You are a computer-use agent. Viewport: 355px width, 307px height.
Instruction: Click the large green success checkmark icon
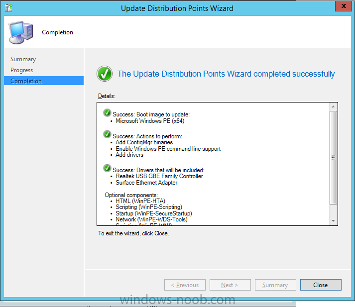pos(105,74)
